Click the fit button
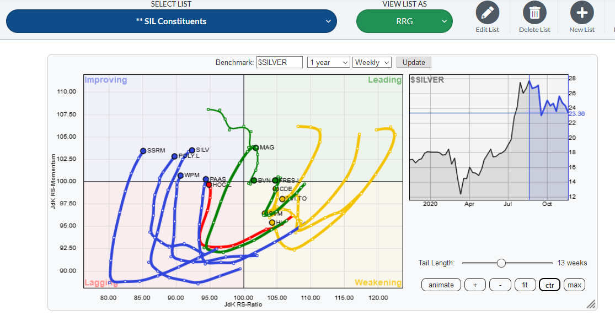The width and height of the screenshot is (615, 316). [525, 285]
